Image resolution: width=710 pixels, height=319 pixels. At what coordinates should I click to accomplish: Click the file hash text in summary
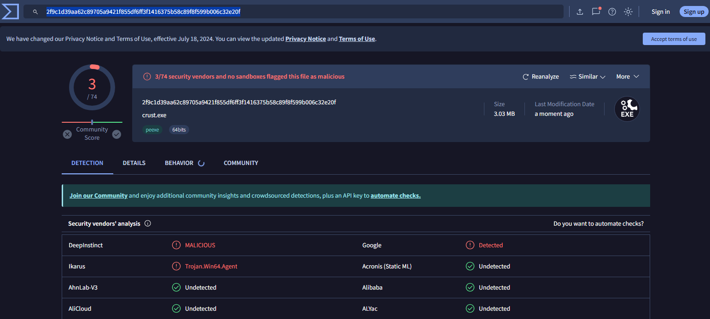[239, 102]
